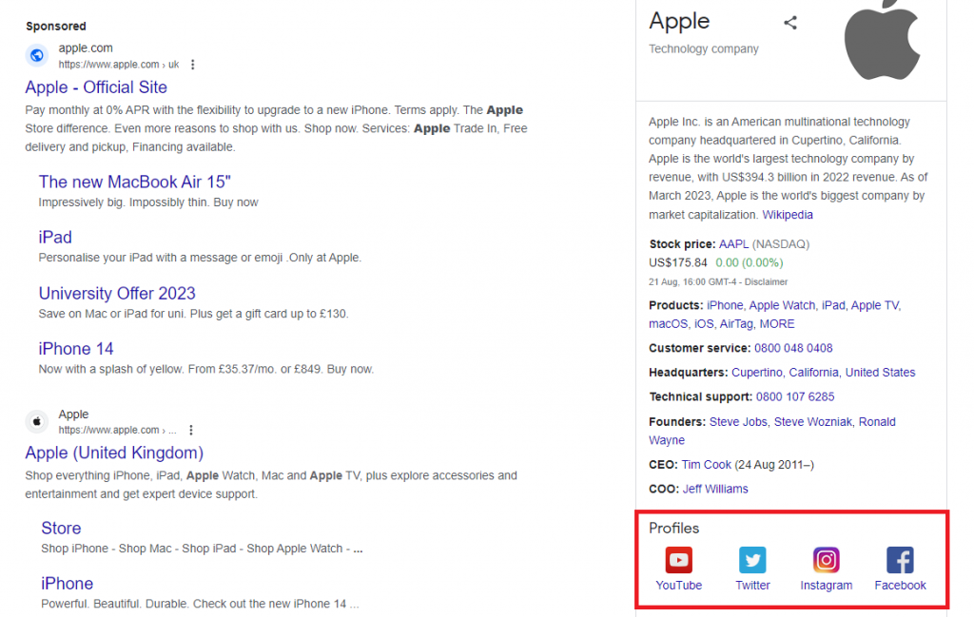This screenshot has height=617, width=974.
Task: Follow the Wikipedia link in the description
Action: point(788,215)
